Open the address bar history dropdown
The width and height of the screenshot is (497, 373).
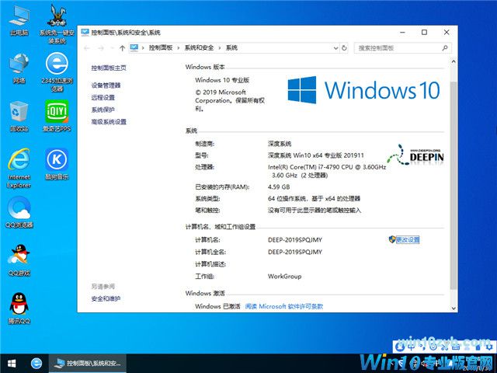tap(335, 48)
